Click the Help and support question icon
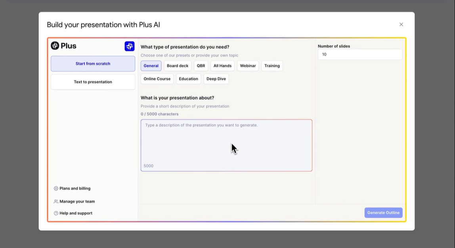The width and height of the screenshot is (455, 248). 56,213
